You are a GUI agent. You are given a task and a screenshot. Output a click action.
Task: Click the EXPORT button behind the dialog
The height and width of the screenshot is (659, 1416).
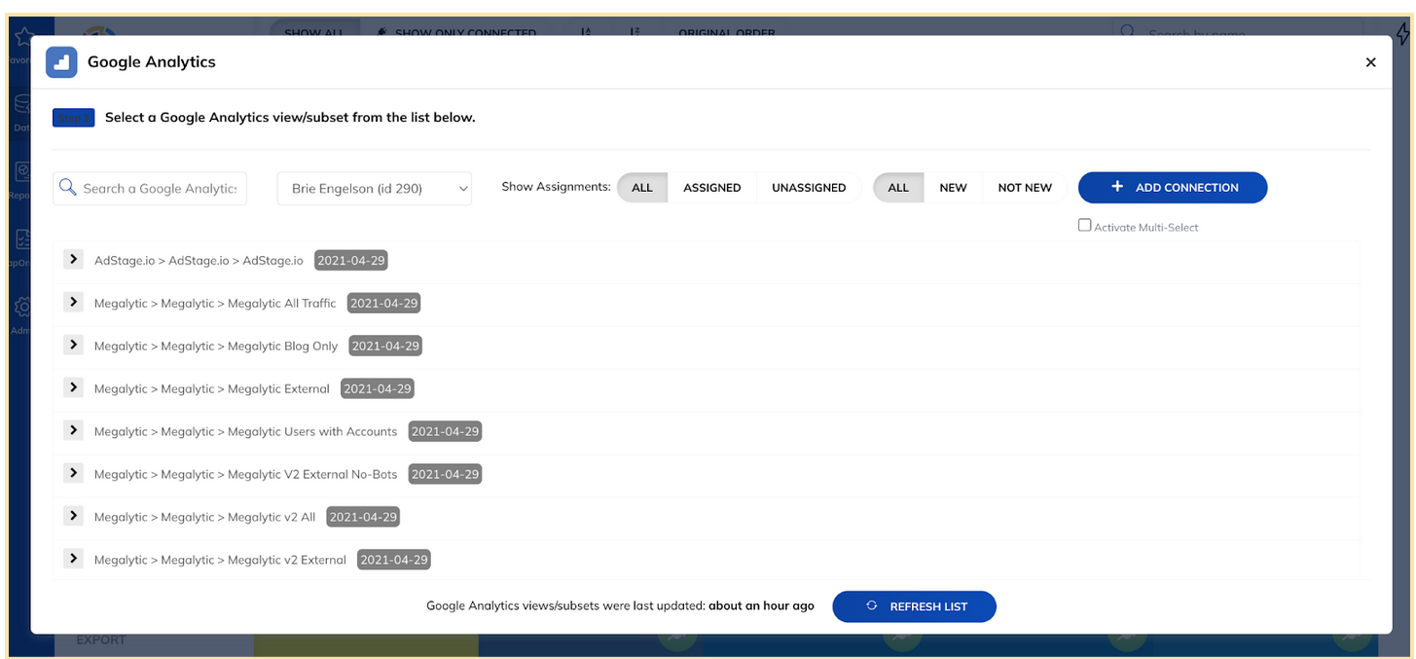[x=101, y=641]
